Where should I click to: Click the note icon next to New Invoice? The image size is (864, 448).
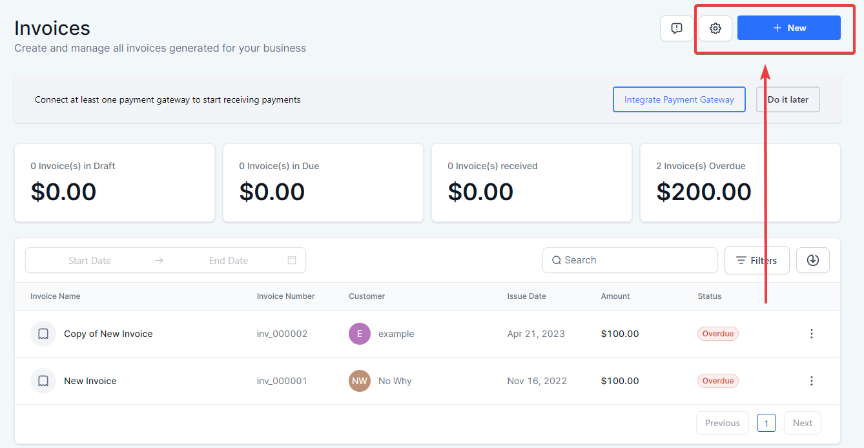click(x=43, y=381)
